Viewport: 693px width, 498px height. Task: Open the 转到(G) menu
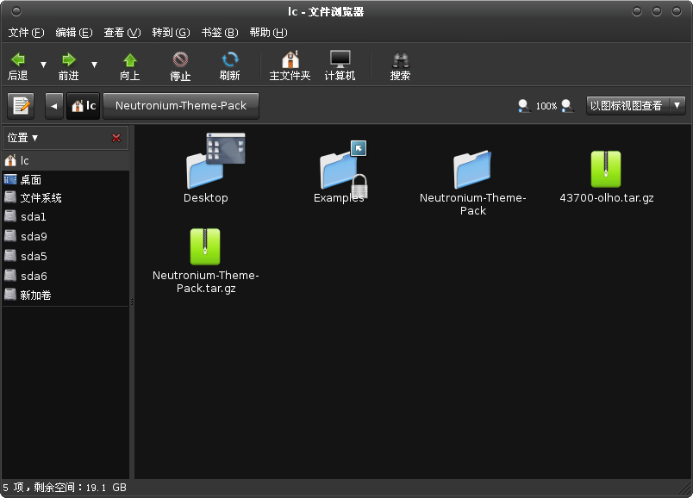(171, 33)
